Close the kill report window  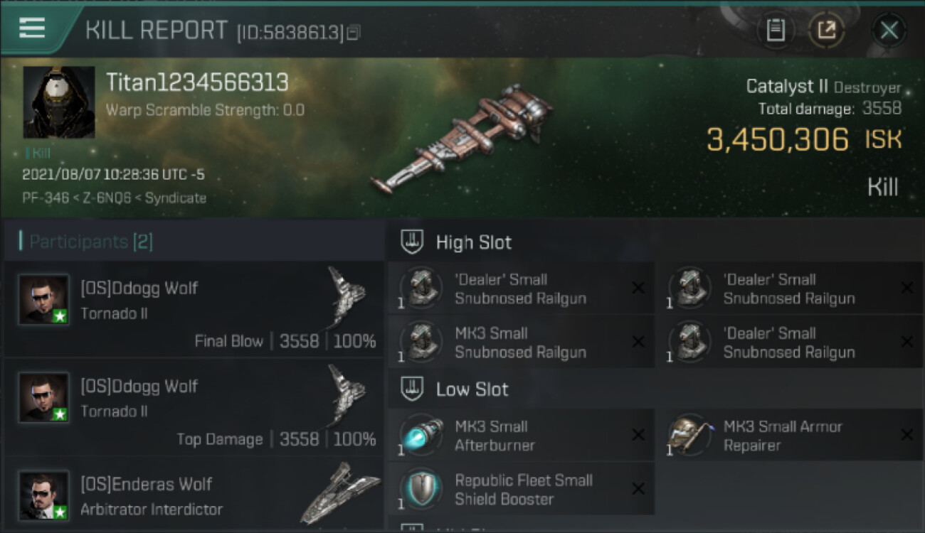pos(889,31)
